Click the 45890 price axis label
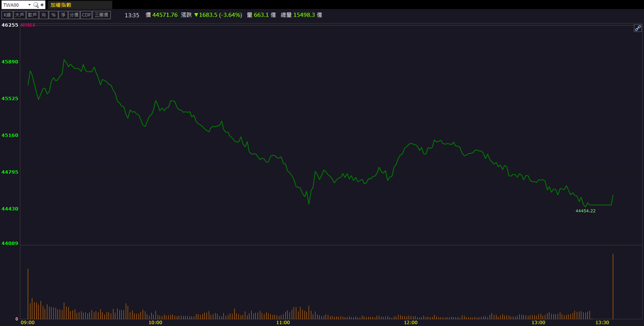 pos(10,62)
